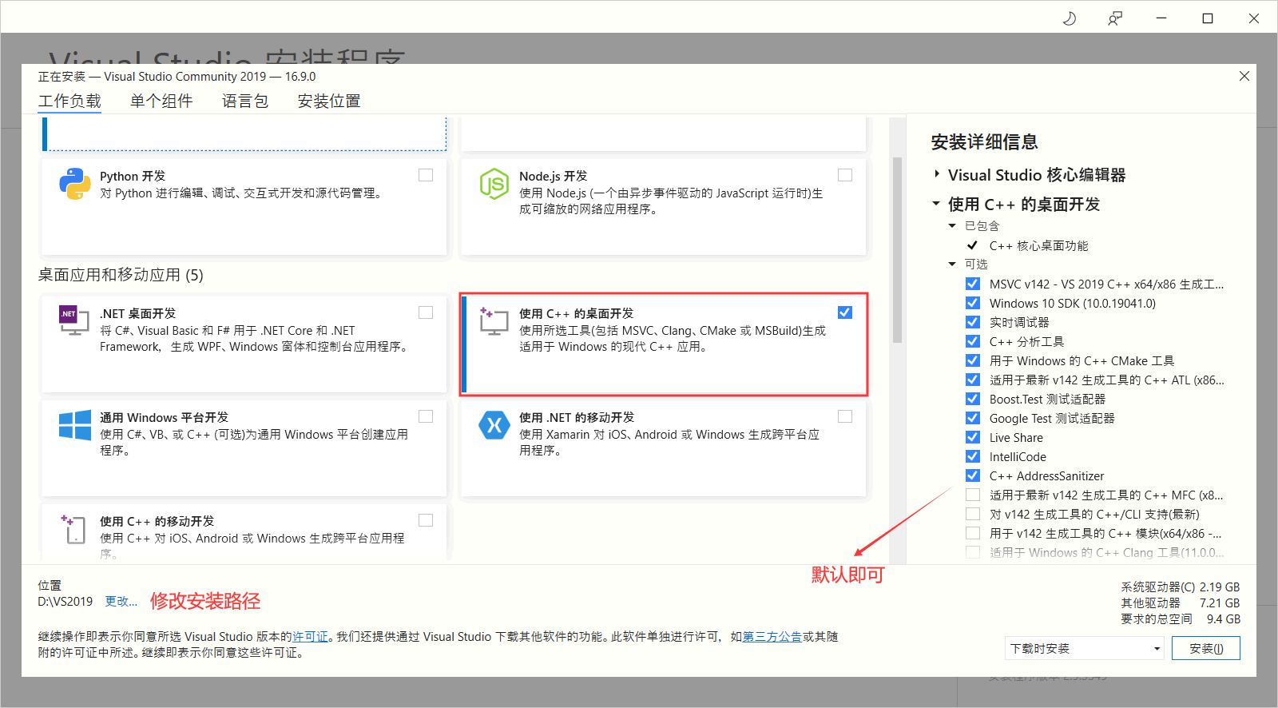
Task: Click the 安装 button
Action: [x=1206, y=648]
